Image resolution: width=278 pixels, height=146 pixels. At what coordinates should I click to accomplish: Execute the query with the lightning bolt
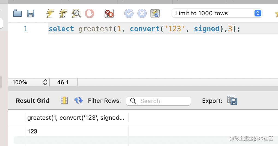click(50, 13)
